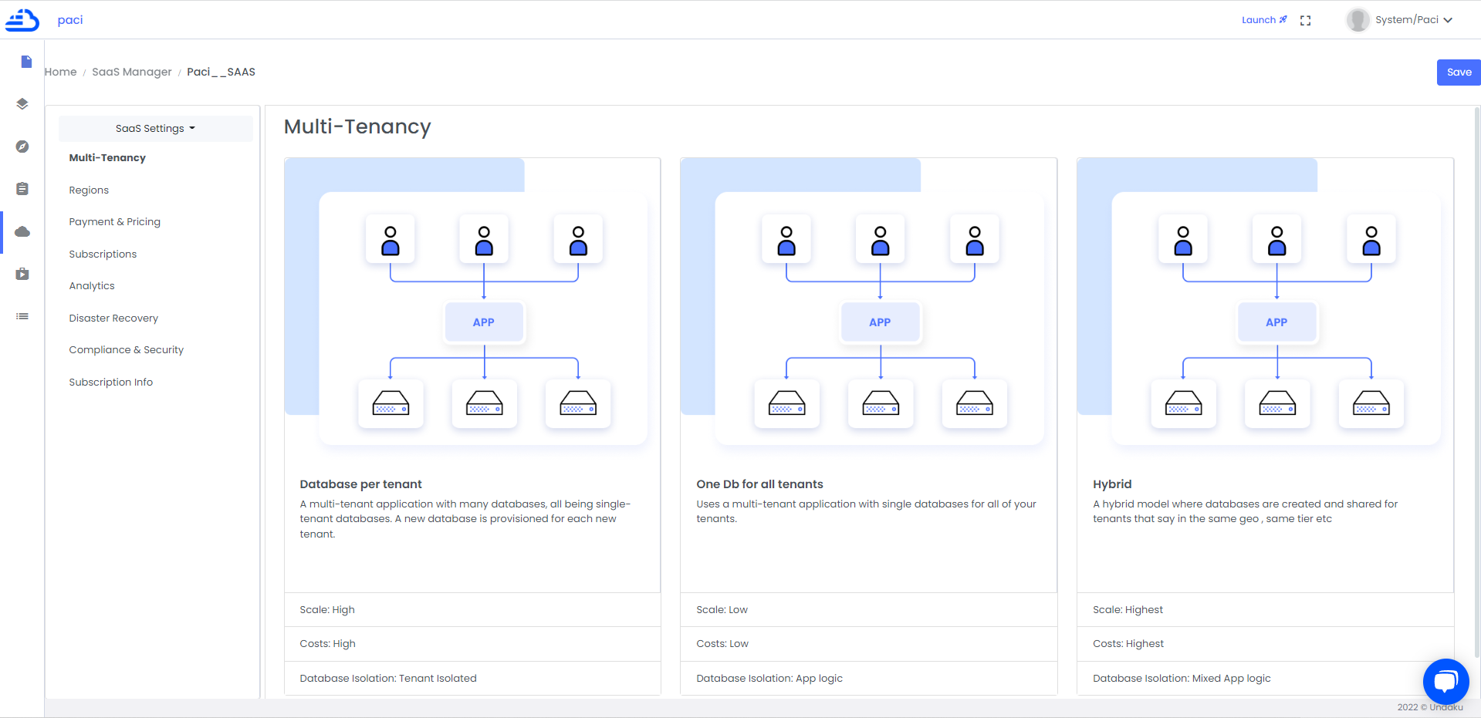This screenshot has width=1481, height=718.
Task: Open the layers icon in sidebar
Action: 22,104
